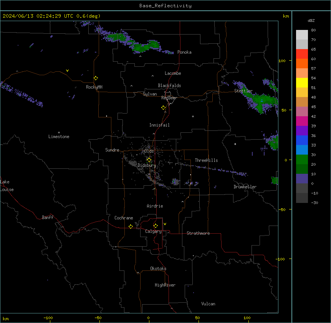Click the 100 km tick on right axis
Screen dimensions: 331x323
pos(282,61)
